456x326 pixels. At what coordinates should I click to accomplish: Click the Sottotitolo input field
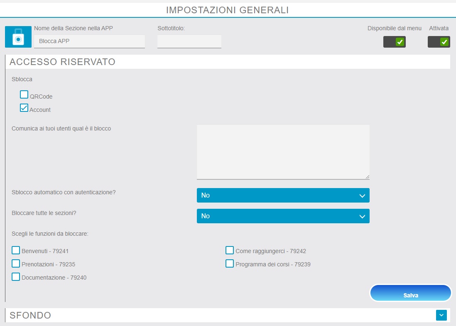pos(189,41)
